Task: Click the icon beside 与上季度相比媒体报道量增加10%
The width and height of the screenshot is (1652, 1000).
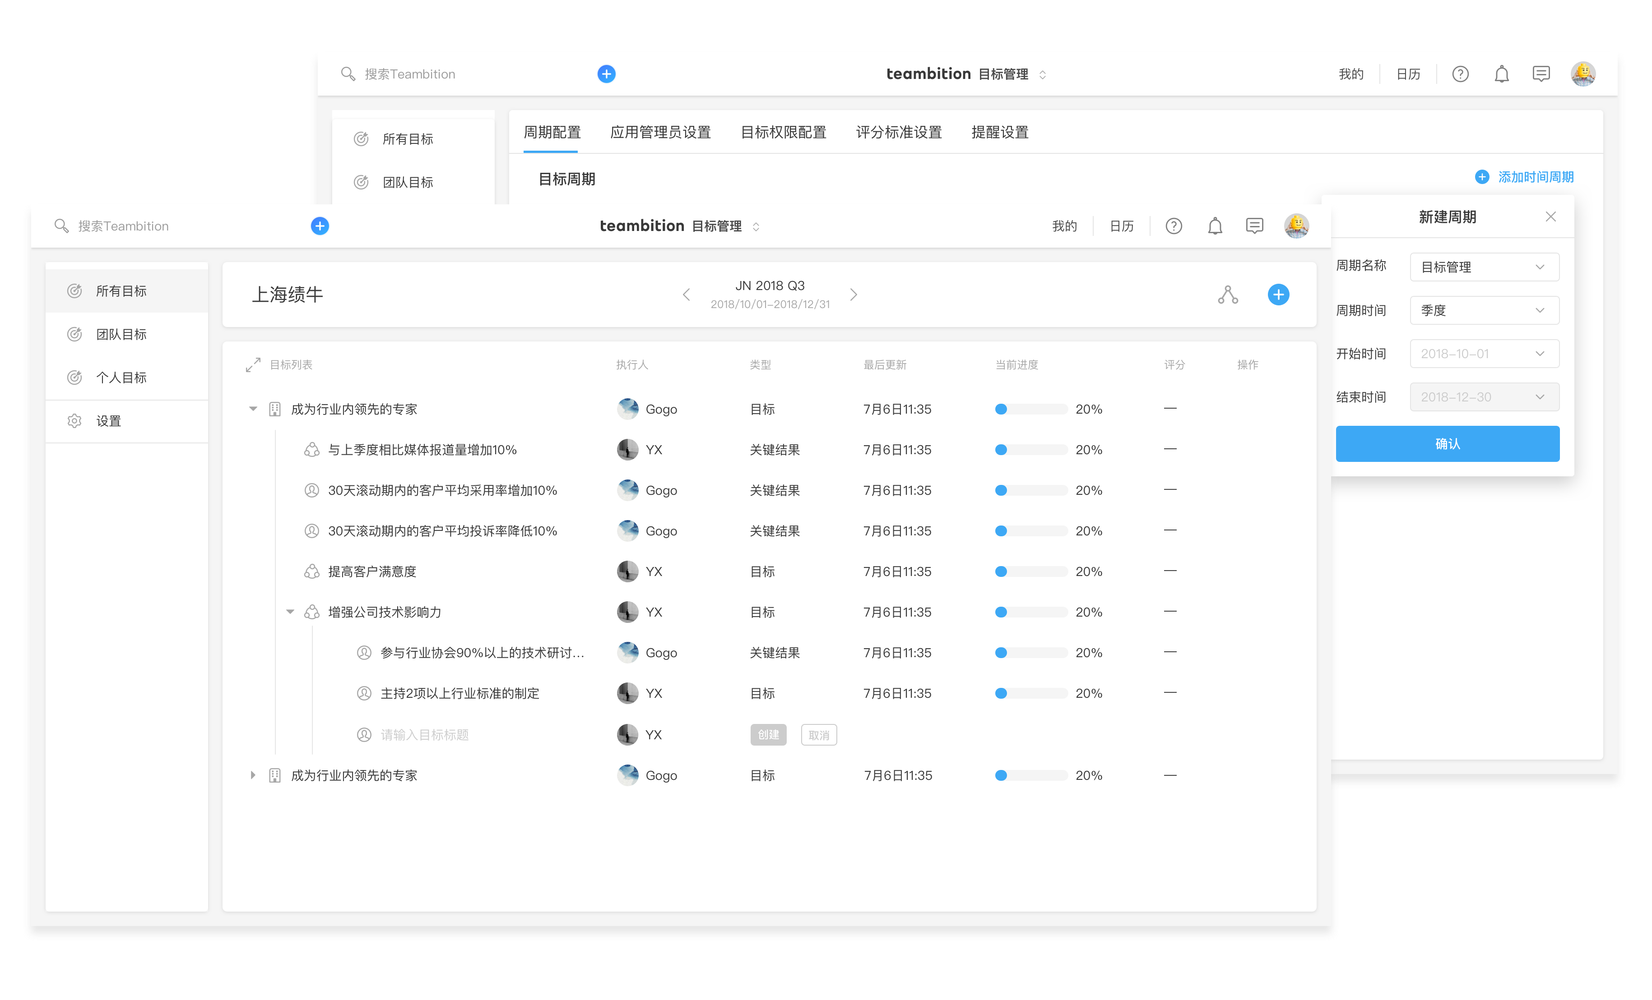Action: [312, 450]
